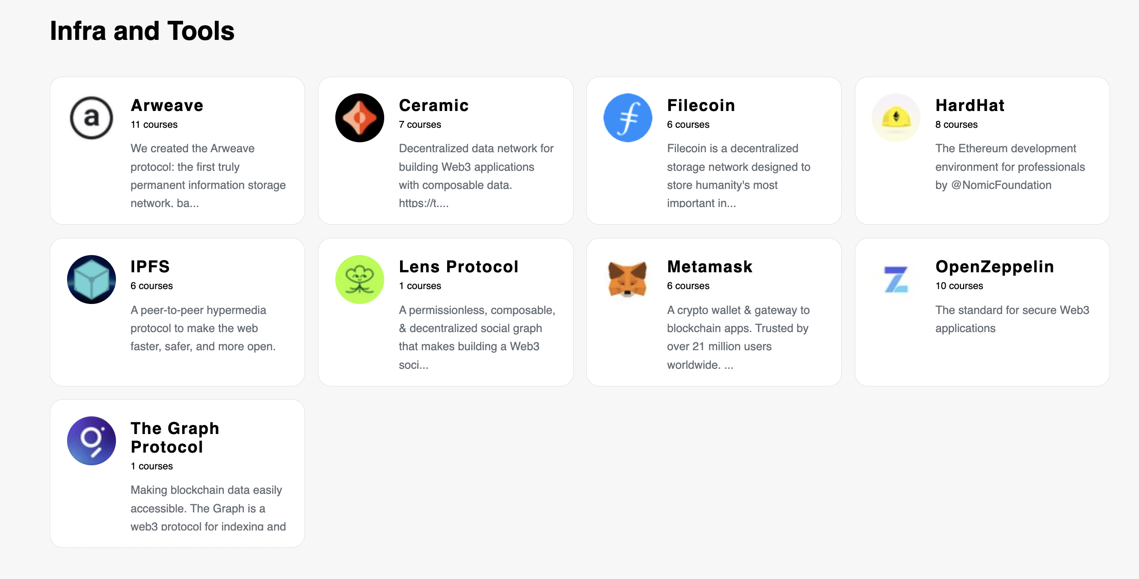Open the HardHat heading

(970, 106)
